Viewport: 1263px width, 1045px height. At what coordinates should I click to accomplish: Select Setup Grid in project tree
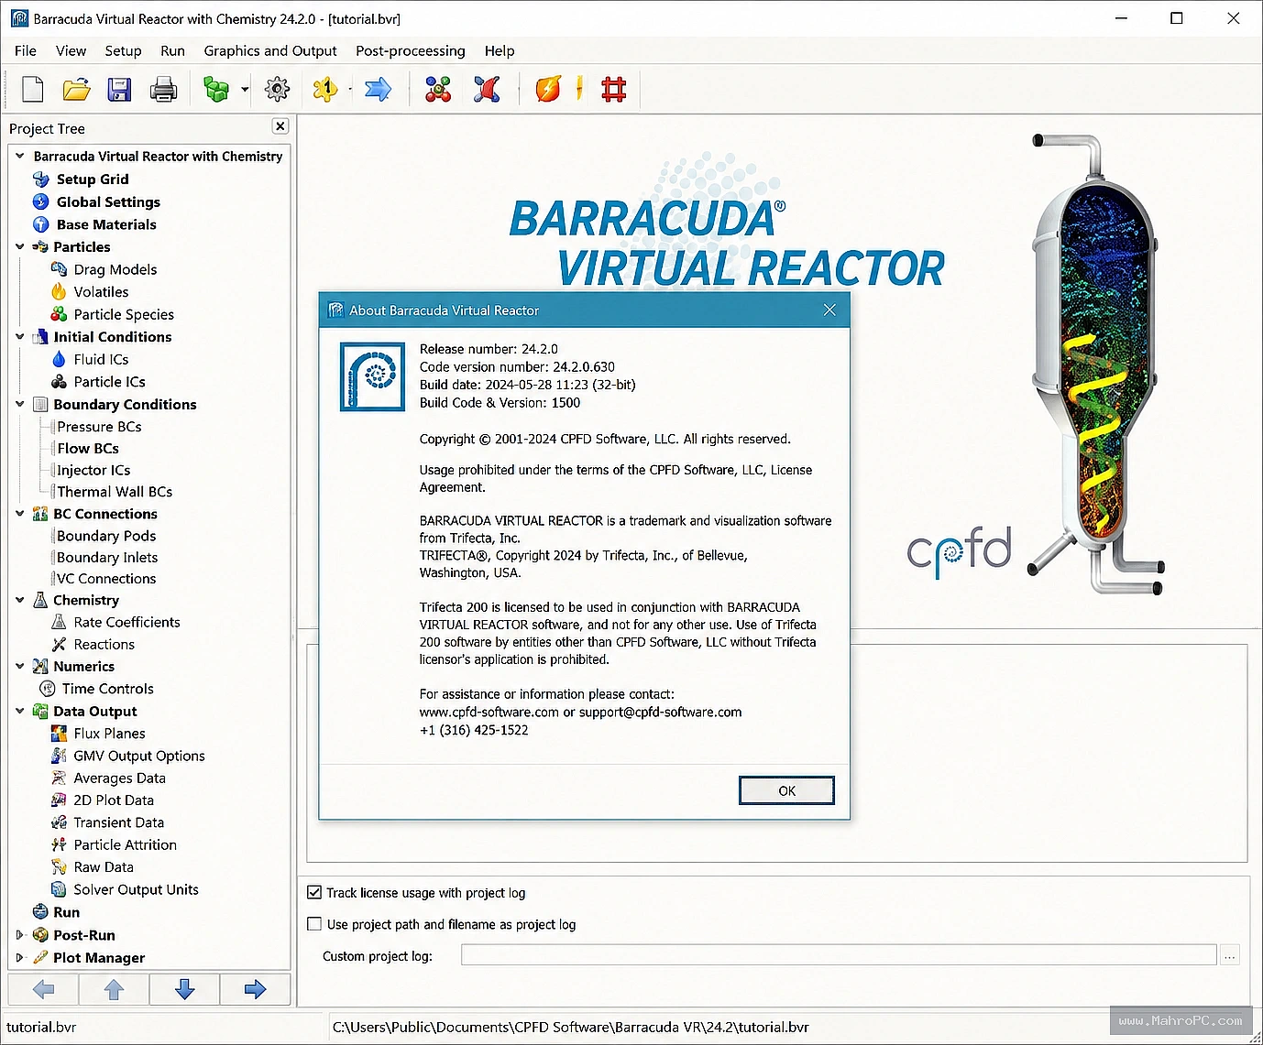coord(93,180)
